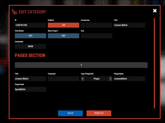
Task: Click the page Command input field
Action: [x=63, y=79]
